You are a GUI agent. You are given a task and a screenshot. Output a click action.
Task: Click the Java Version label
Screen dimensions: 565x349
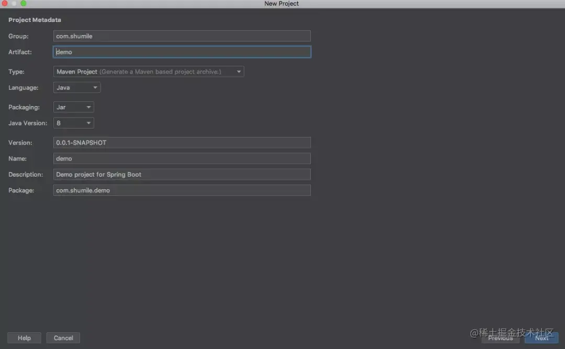click(x=28, y=123)
